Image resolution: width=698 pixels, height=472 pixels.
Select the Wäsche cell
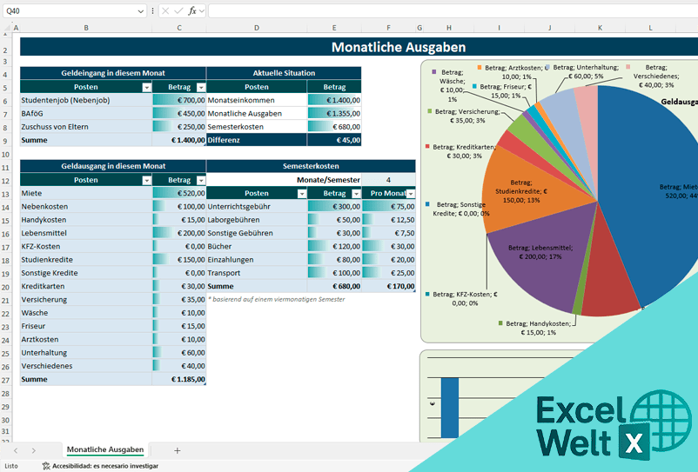tap(86, 313)
